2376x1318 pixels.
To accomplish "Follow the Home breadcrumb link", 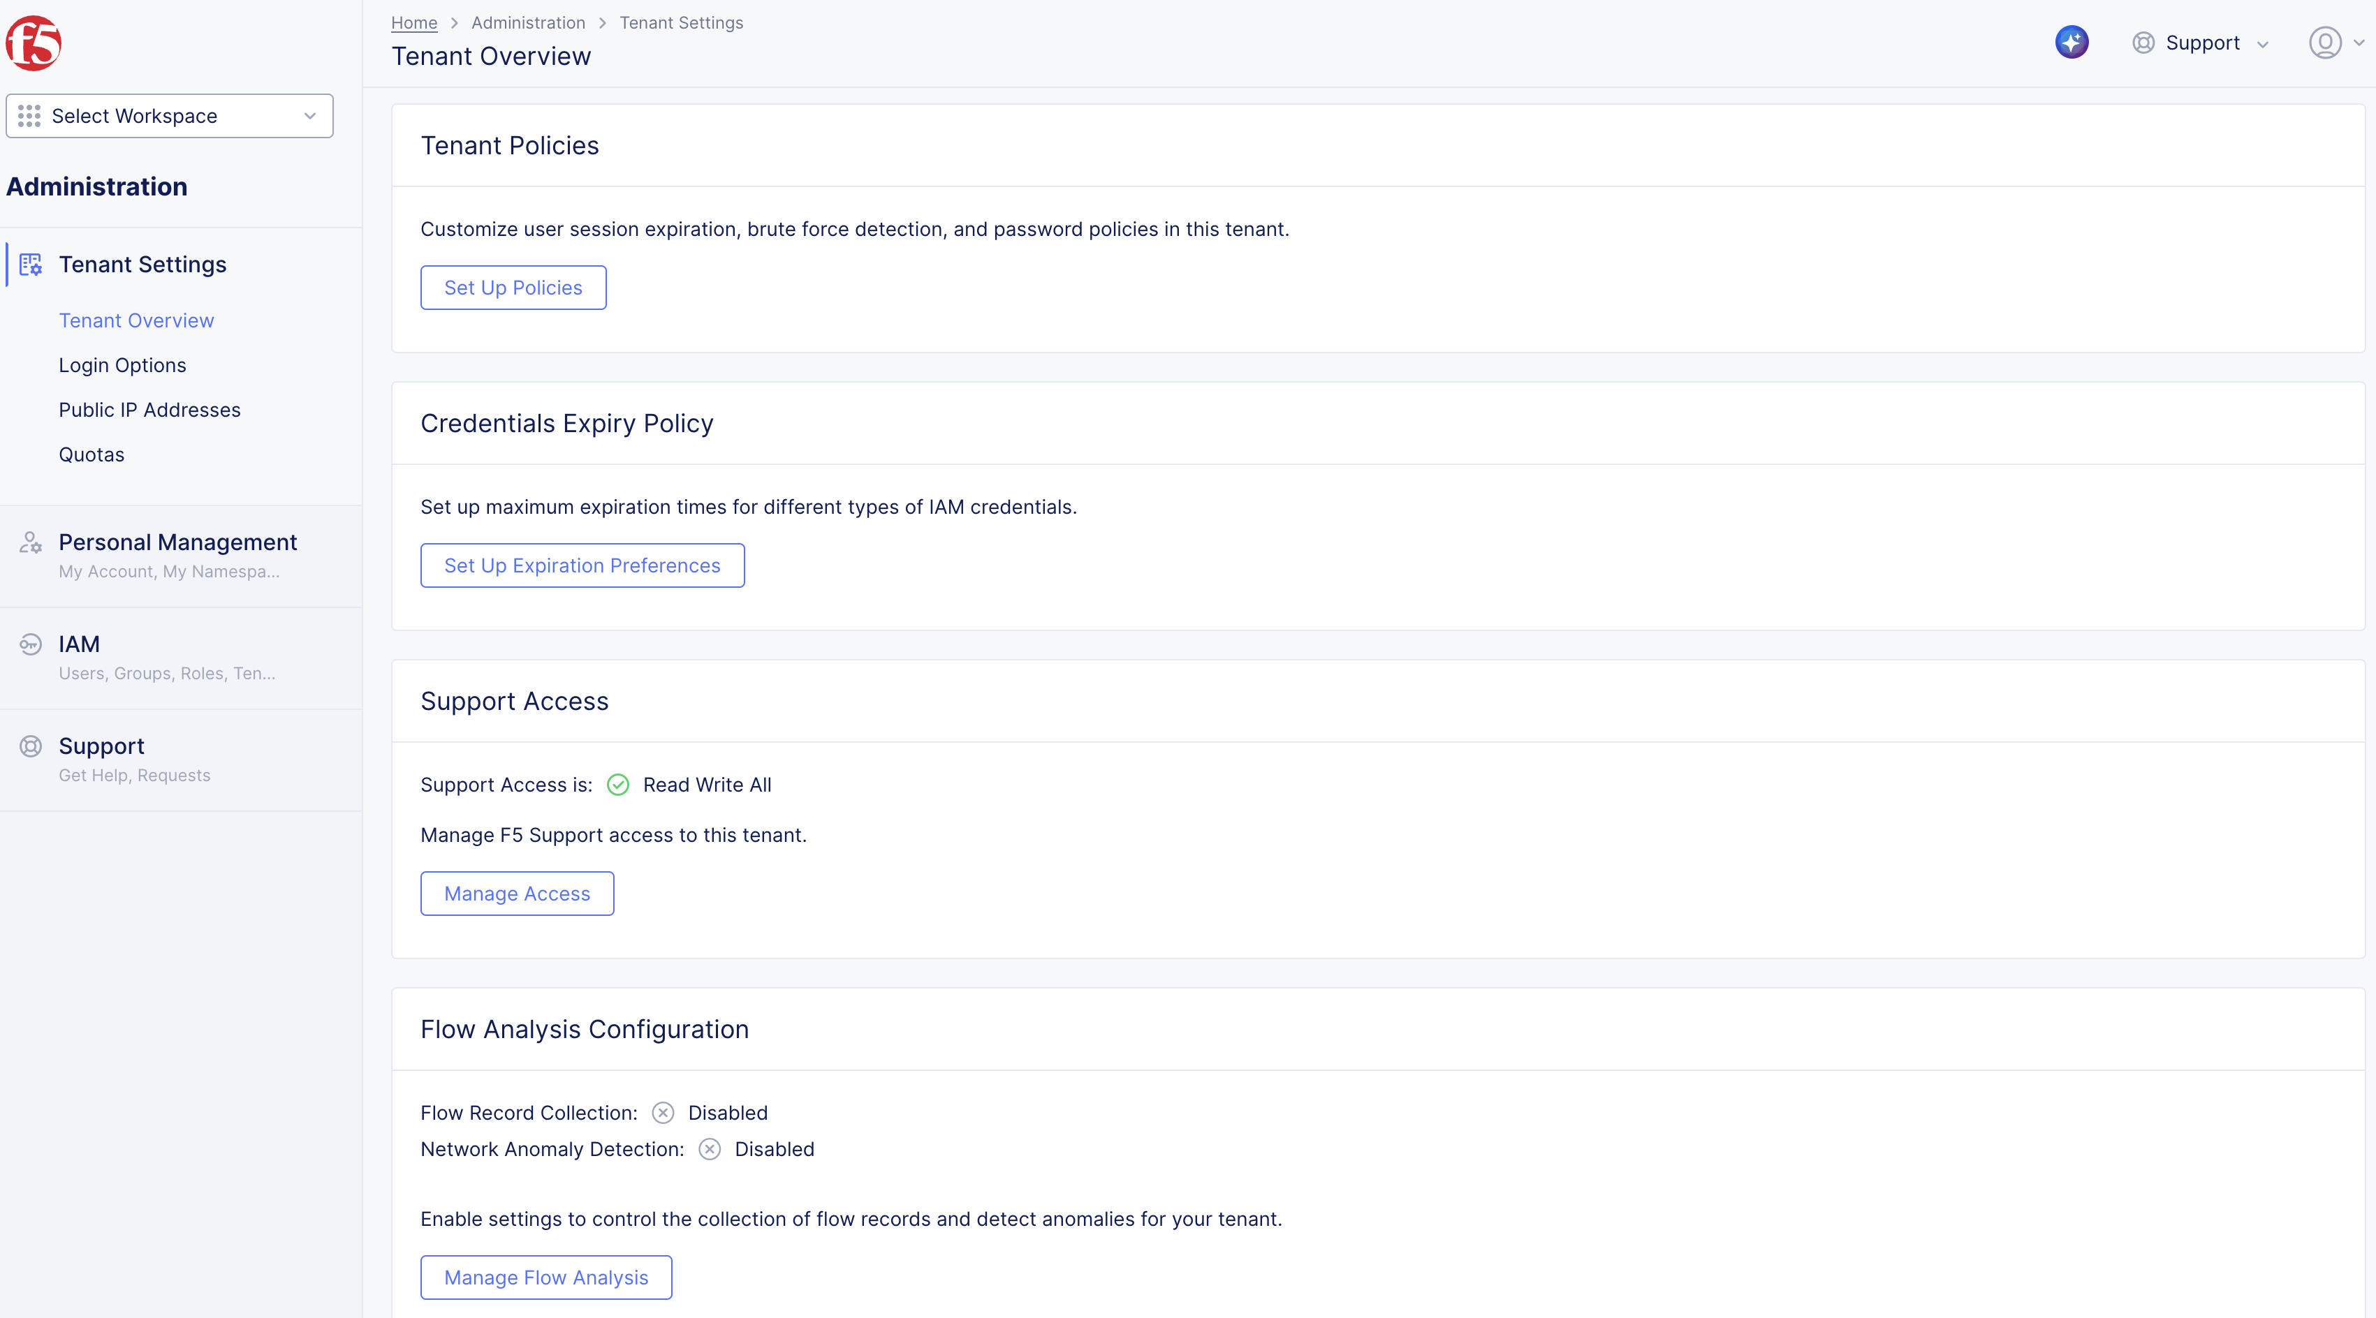I will tap(413, 22).
